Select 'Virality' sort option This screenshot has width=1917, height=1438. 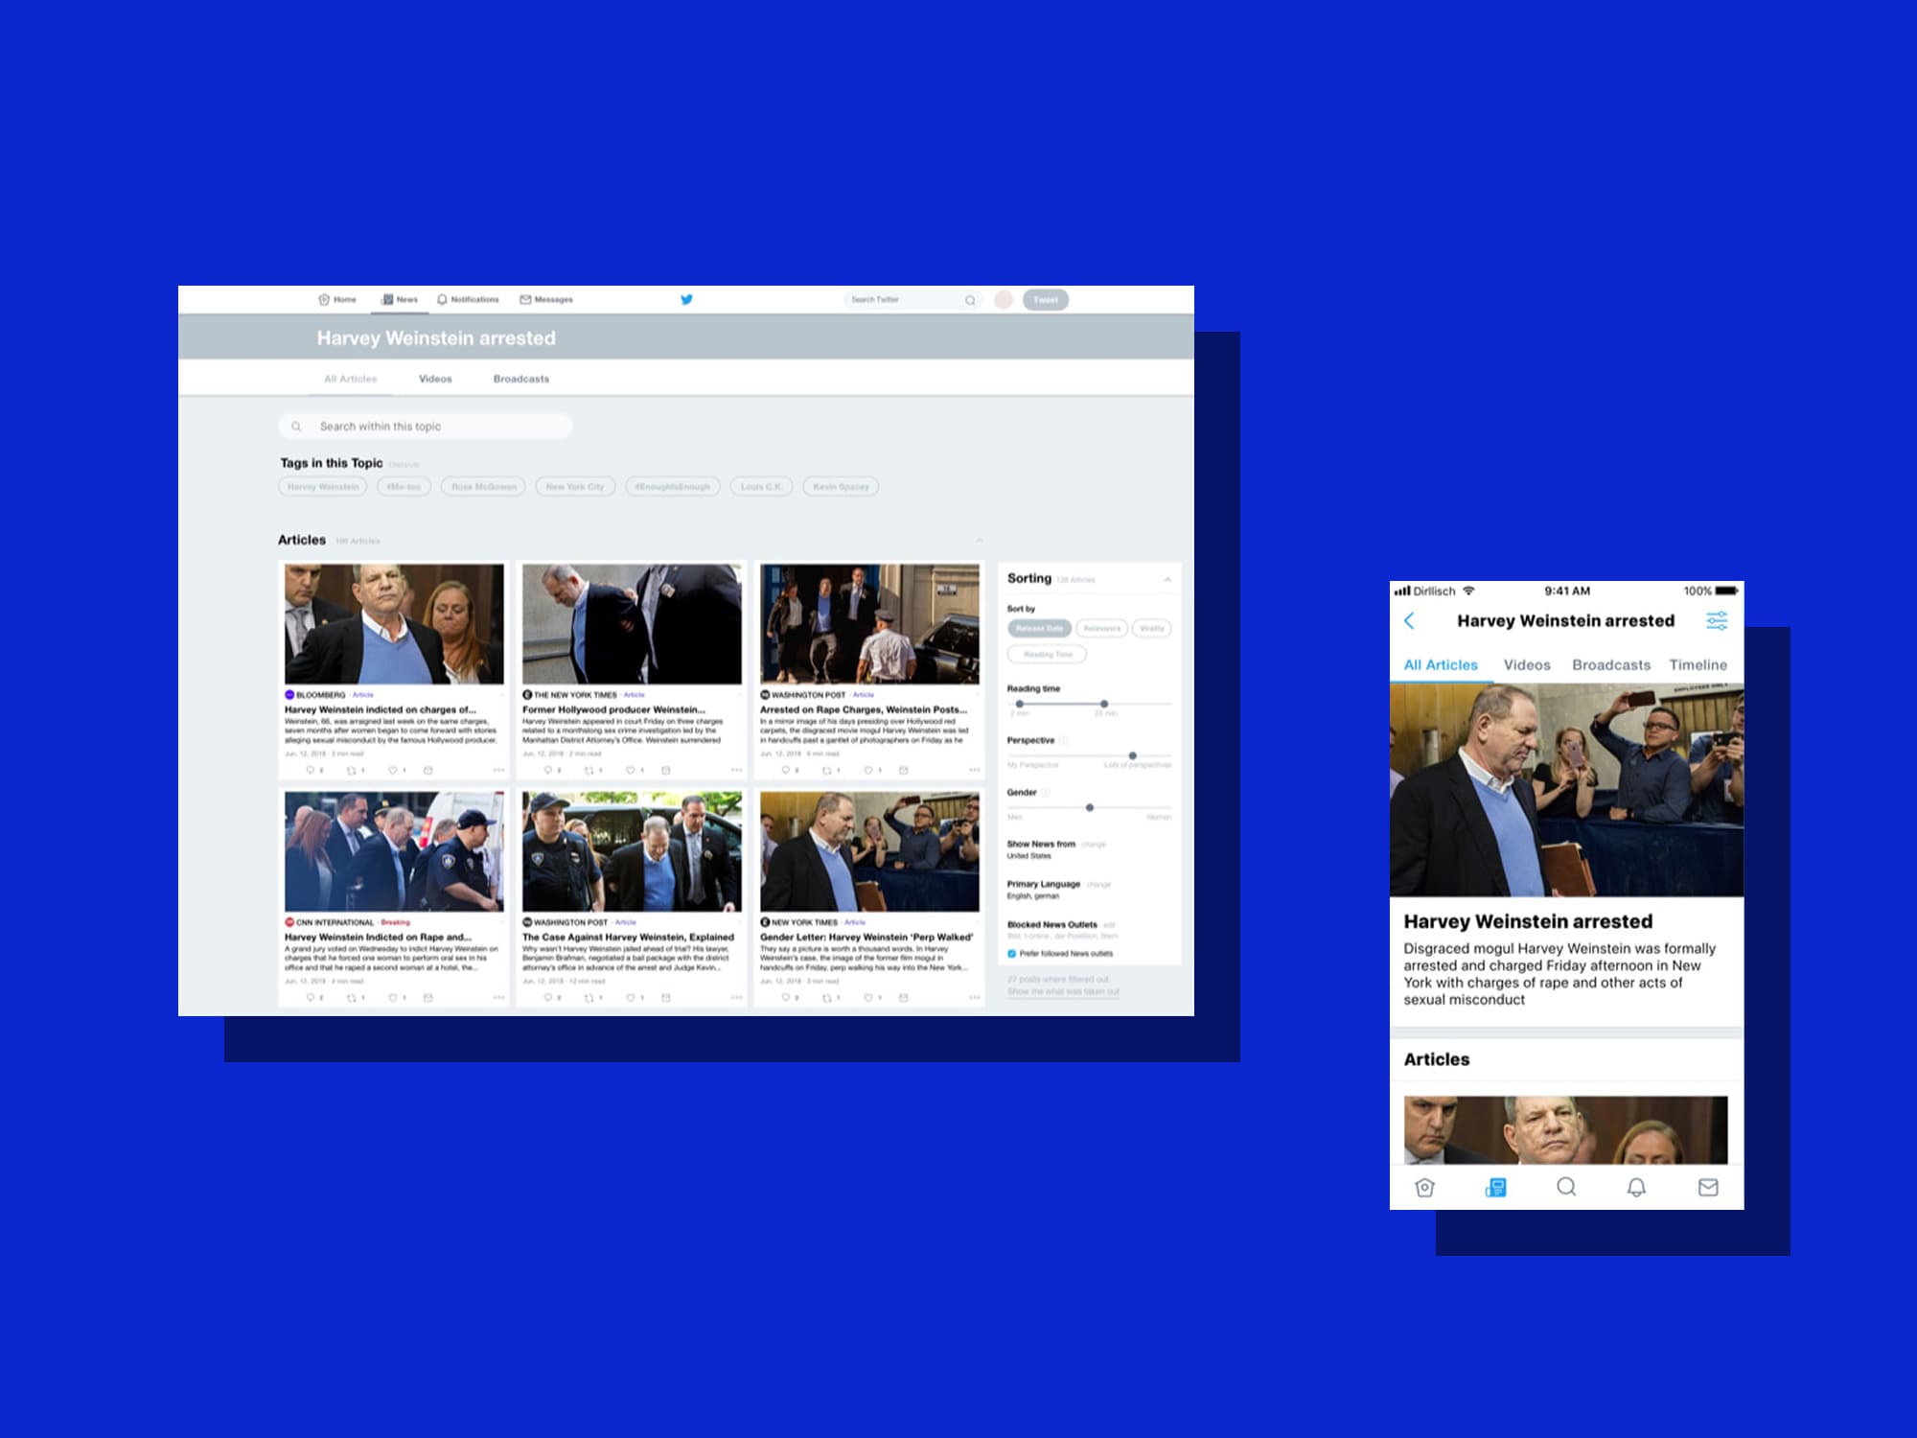[x=1152, y=628]
